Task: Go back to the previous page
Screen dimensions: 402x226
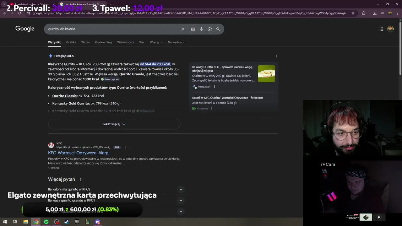Action: (5, 13)
